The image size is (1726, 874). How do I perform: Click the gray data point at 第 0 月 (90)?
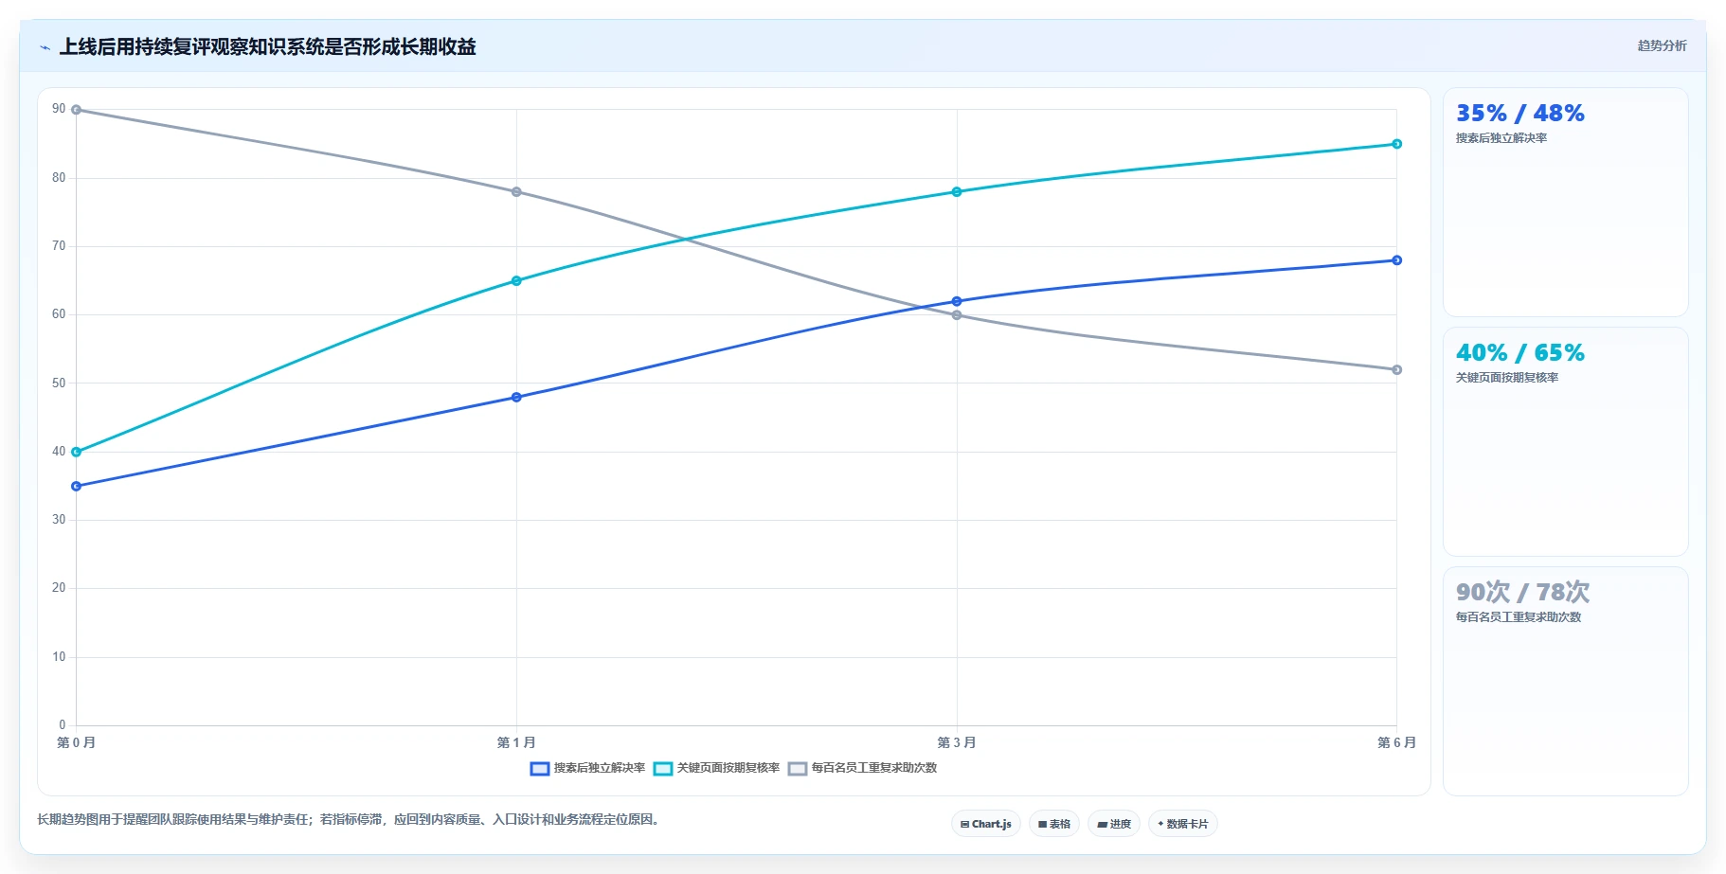click(77, 110)
